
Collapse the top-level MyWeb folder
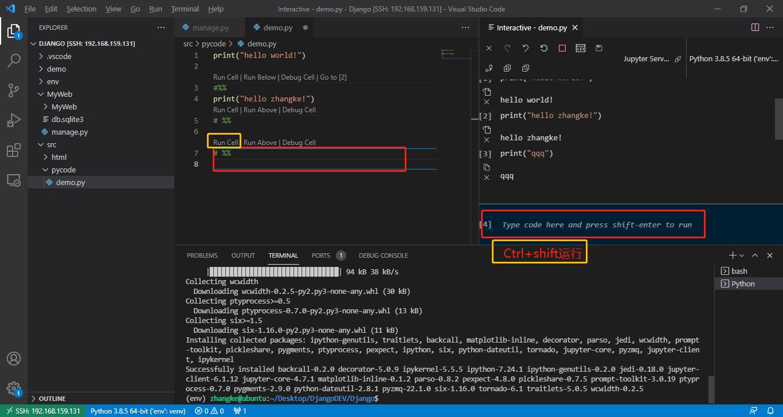coord(101,94)
